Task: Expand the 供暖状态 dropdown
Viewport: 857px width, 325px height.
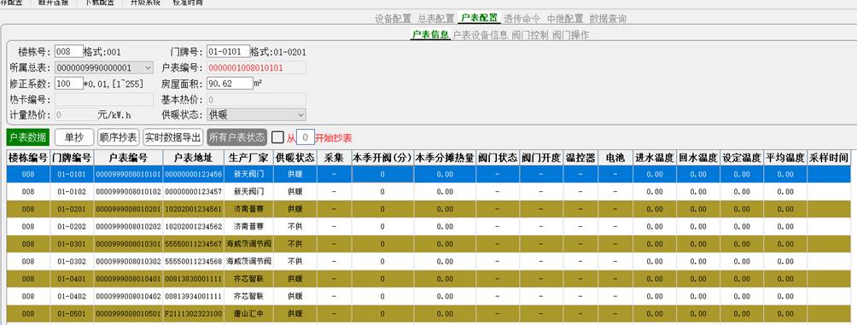Action: click(x=256, y=114)
